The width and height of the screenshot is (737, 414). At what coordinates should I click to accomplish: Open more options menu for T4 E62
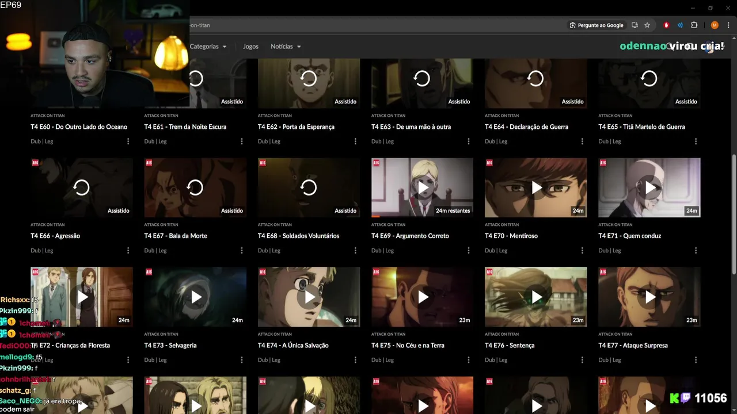pos(355,141)
